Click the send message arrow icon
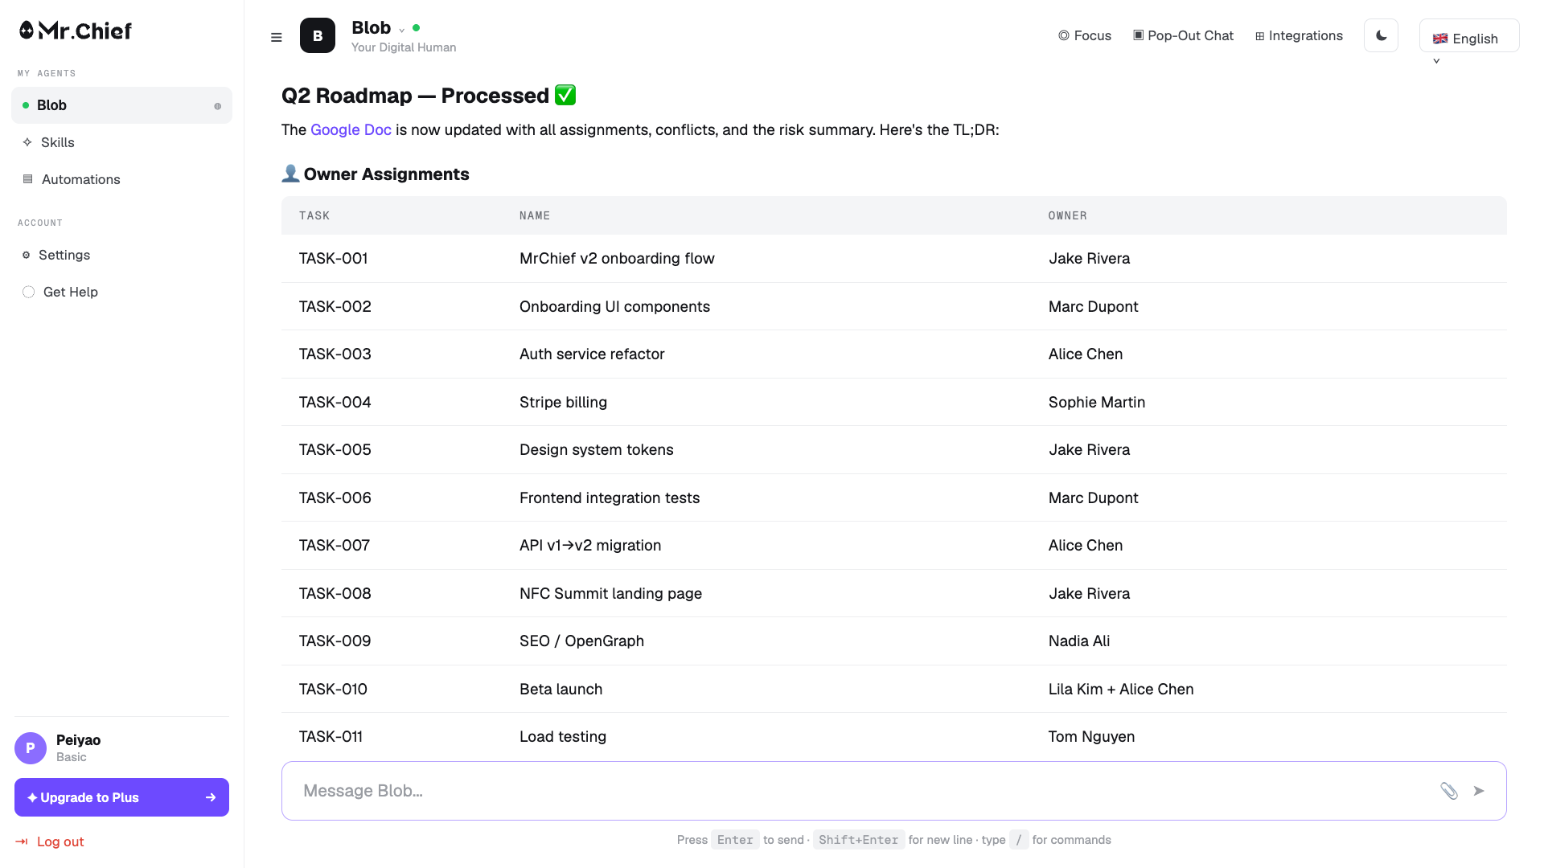1544x868 pixels. click(x=1479, y=791)
